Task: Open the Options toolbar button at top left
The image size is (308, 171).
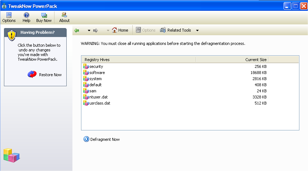Action: pos(9,18)
